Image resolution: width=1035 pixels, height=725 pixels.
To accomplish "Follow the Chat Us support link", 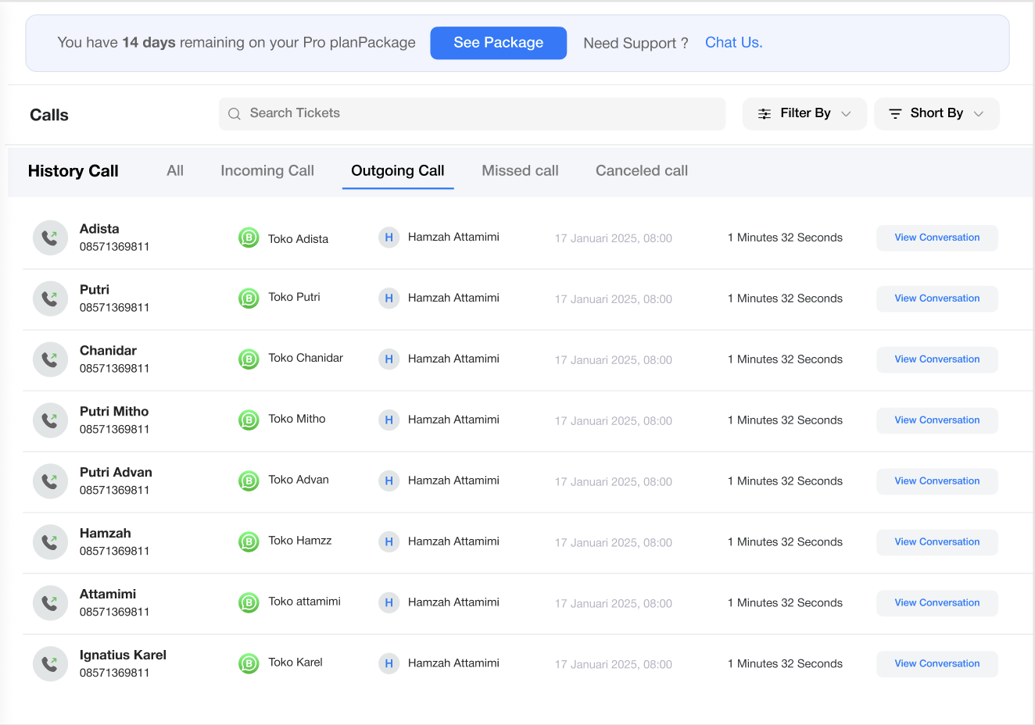I will coord(733,43).
